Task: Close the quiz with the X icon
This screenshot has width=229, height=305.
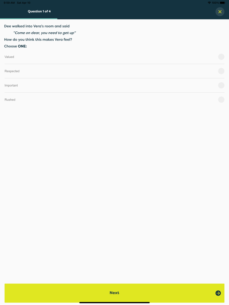Action: coord(220,12)
